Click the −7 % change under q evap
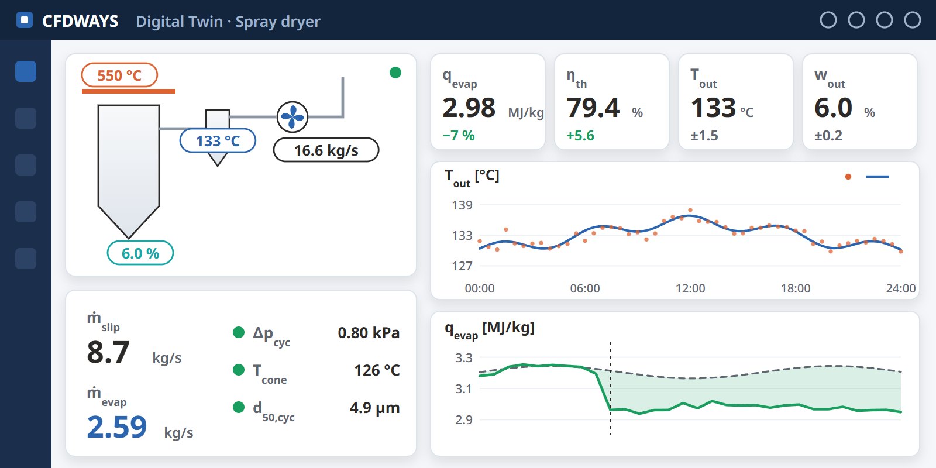 coord(459,135)
